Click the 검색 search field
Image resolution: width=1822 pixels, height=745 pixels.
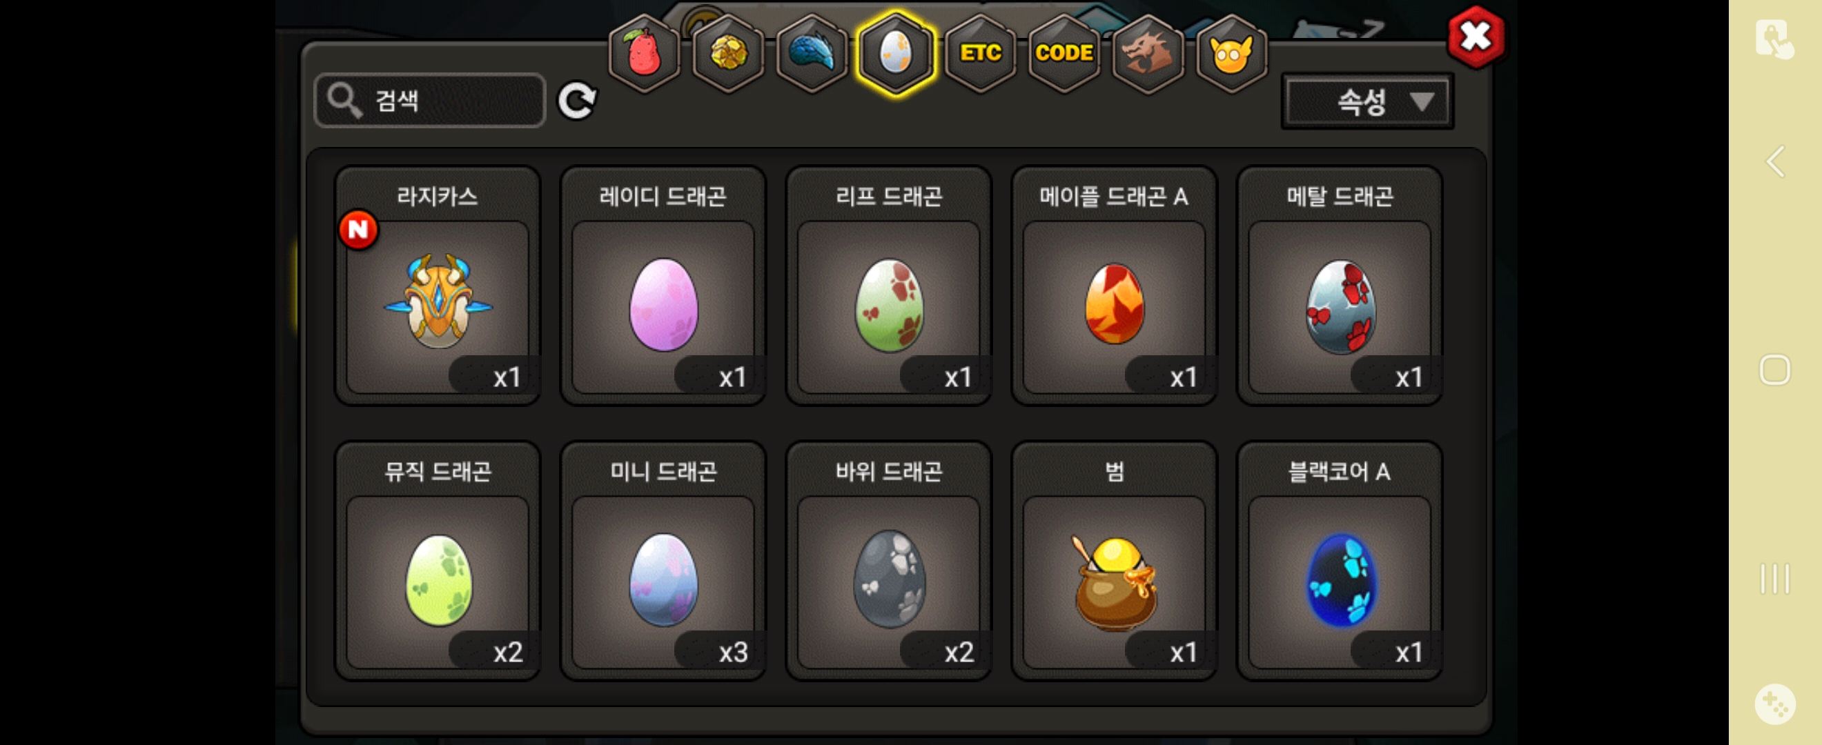pyautogui.click(x=430, y=101)
